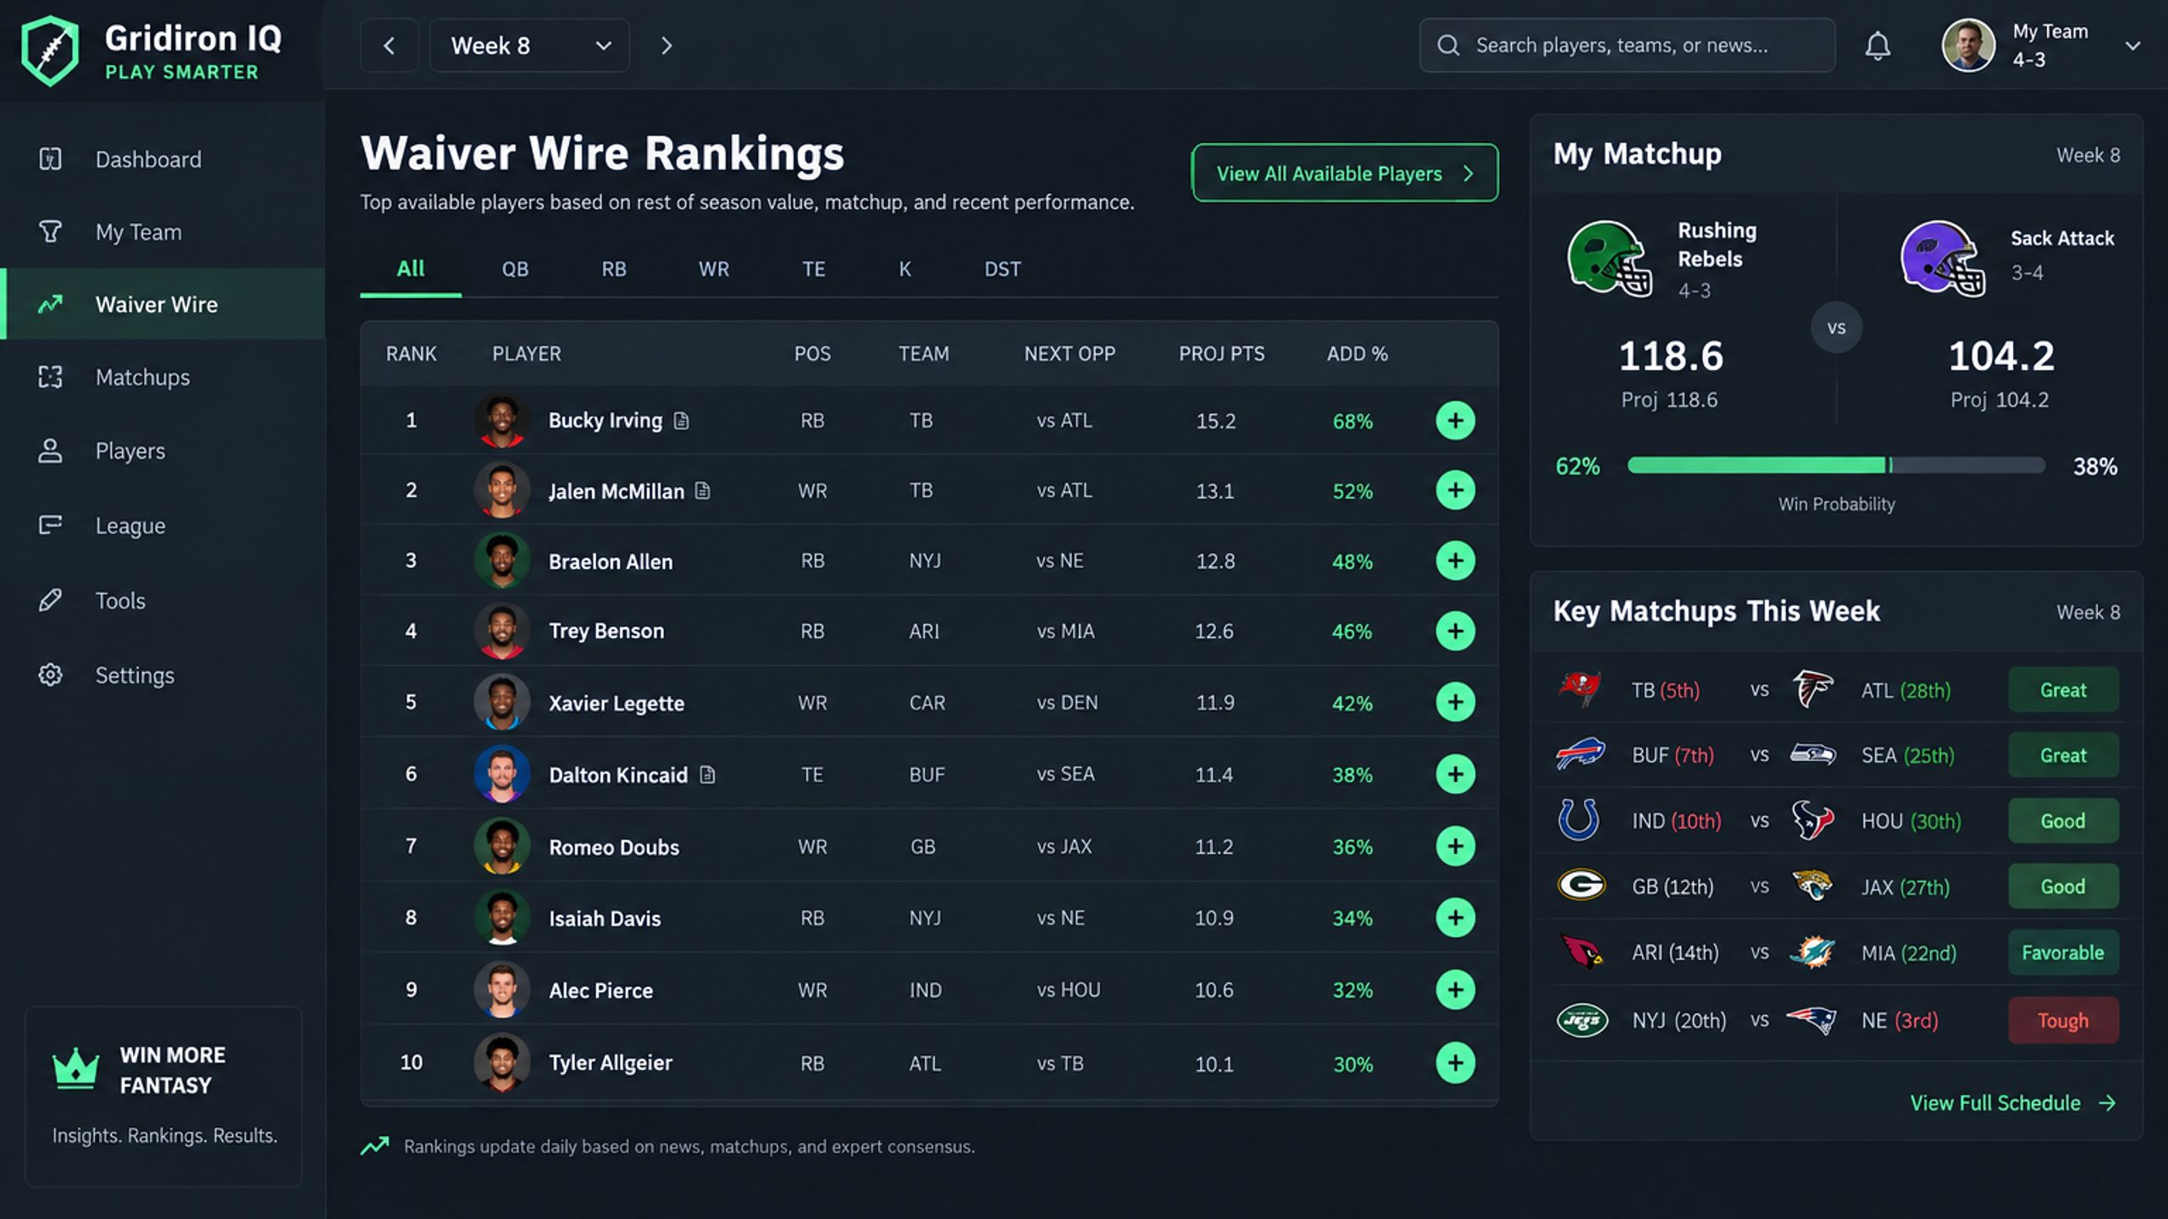Switch to the WR tab

714,269
